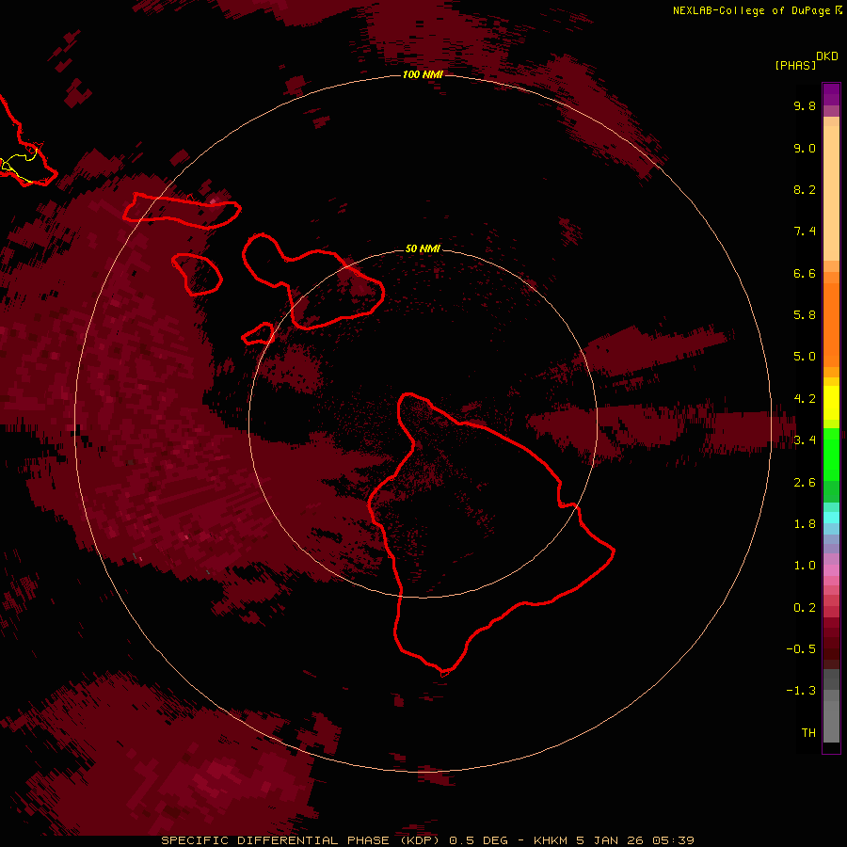The width and height of the screenshot is (847, 847).
Task: Click the 05:39 timestamp in the footer
Action: pyautogui.click(x=673, y=840)
